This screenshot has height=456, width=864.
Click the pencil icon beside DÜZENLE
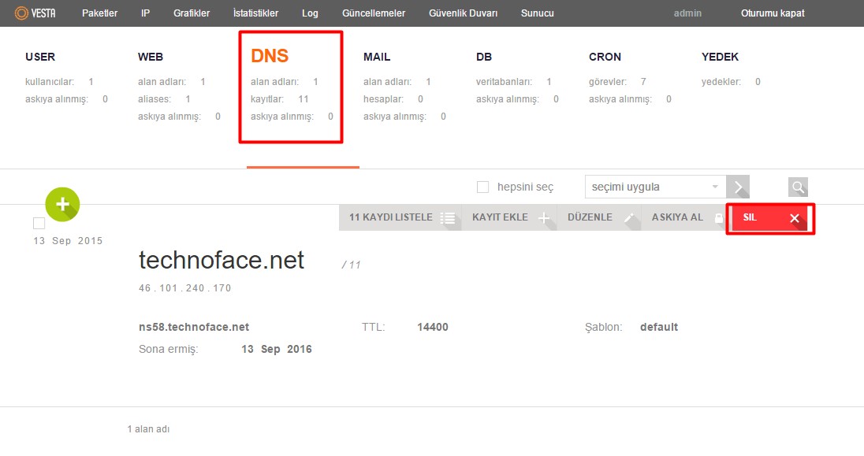(x=629, y=218)
